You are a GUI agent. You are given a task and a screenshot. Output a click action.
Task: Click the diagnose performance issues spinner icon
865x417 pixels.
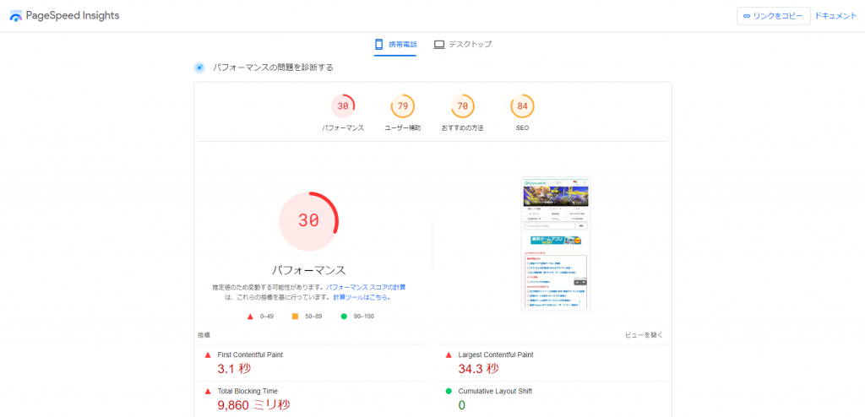point(199,68)
